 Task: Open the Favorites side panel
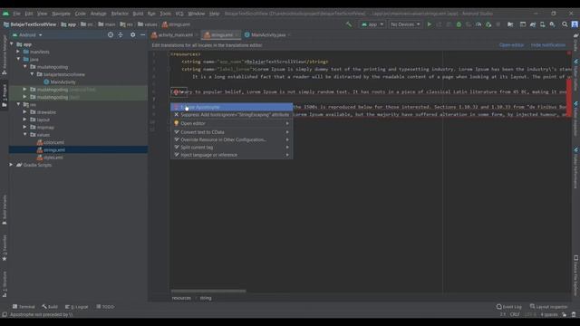coord(4,247)
